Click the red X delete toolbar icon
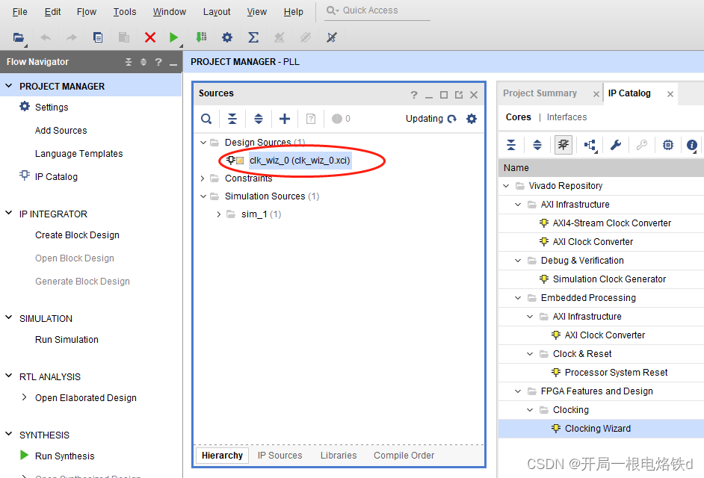This screenshot has width=704, height=478. click(150, 37)
